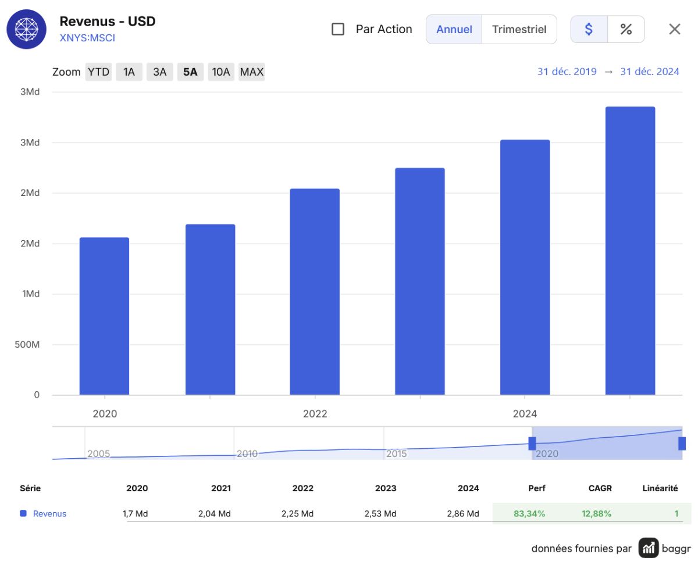The image size is (698, 568).
Task: Click the 2,04 Md value cell
Action: pos(214,514)
